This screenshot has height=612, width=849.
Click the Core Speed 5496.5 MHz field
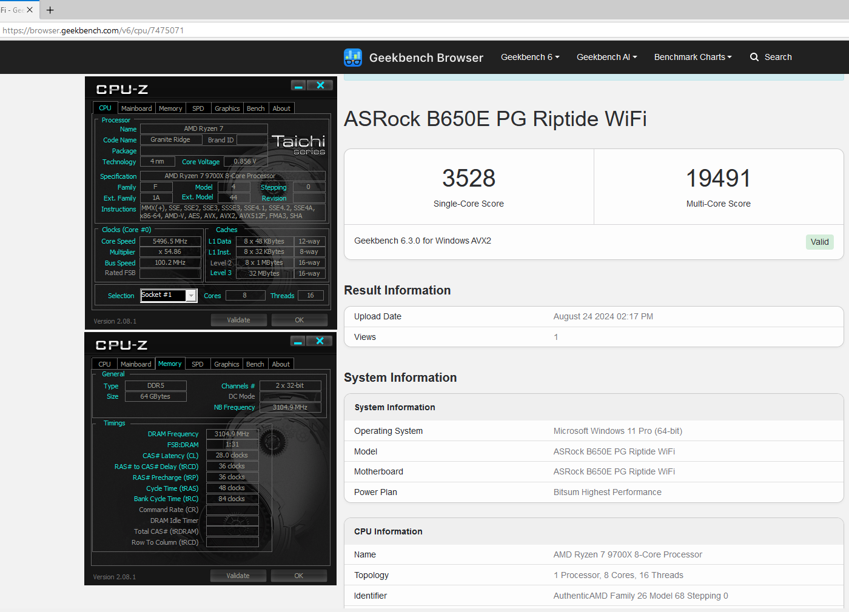[x=170, y=241]
